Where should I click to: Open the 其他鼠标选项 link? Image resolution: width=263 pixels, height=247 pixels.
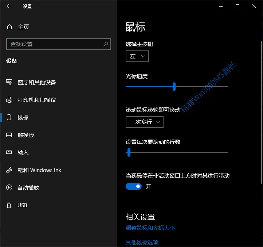[x=142, y=243]
